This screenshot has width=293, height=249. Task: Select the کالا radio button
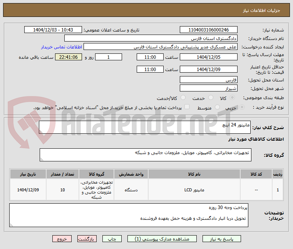[233, 98]
